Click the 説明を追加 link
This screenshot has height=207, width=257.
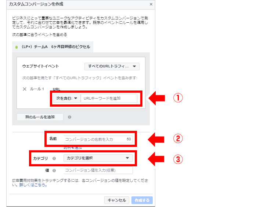[73, 148]
